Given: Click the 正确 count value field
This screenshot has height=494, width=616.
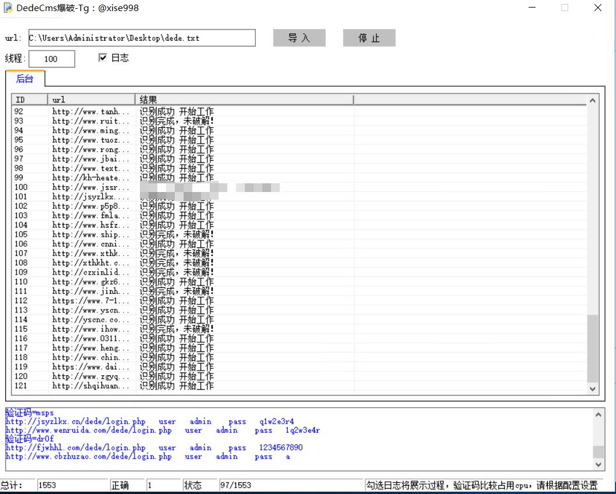Looking at the screenshot, I should click(x=163, y=485).
